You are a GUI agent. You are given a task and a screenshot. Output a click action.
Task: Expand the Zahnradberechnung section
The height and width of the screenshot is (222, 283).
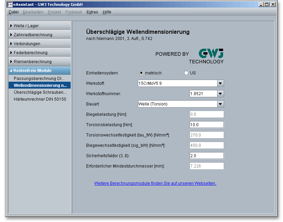click(40, 35)
